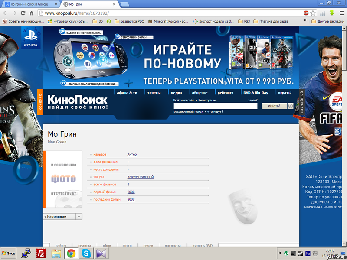Open the uTorrent tray icon
The width and height of the screenshot is (347, 260).
point(286,253)
